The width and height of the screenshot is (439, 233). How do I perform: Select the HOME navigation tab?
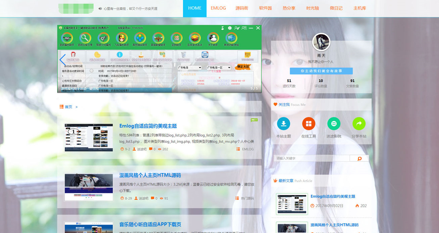click(195, 8)
